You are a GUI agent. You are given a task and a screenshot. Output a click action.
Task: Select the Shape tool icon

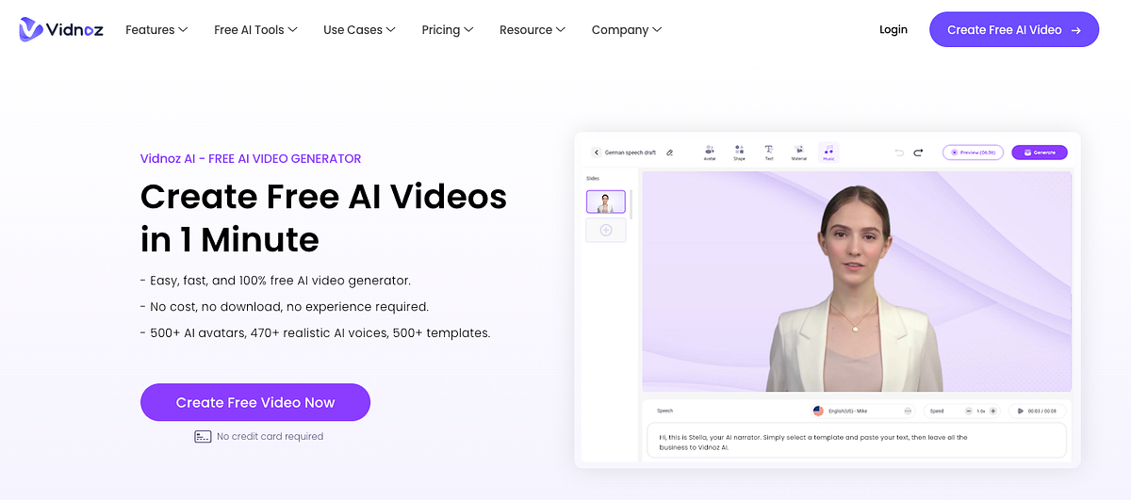(x=739, y=153)
